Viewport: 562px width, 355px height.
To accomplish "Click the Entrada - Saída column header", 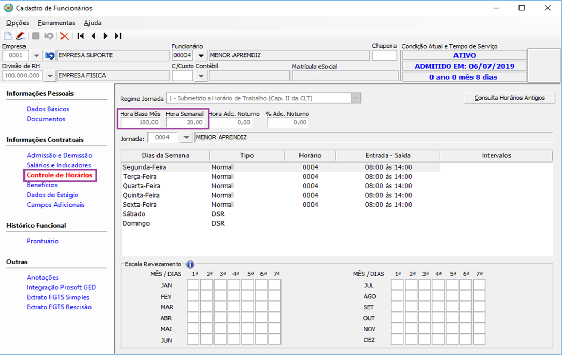I will [x=388, y=156].
